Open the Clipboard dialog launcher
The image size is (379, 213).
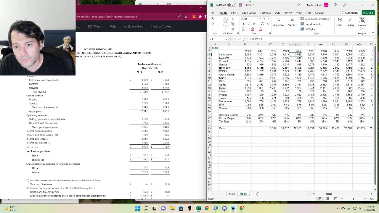pyautogui.click(x=238, y=33)
